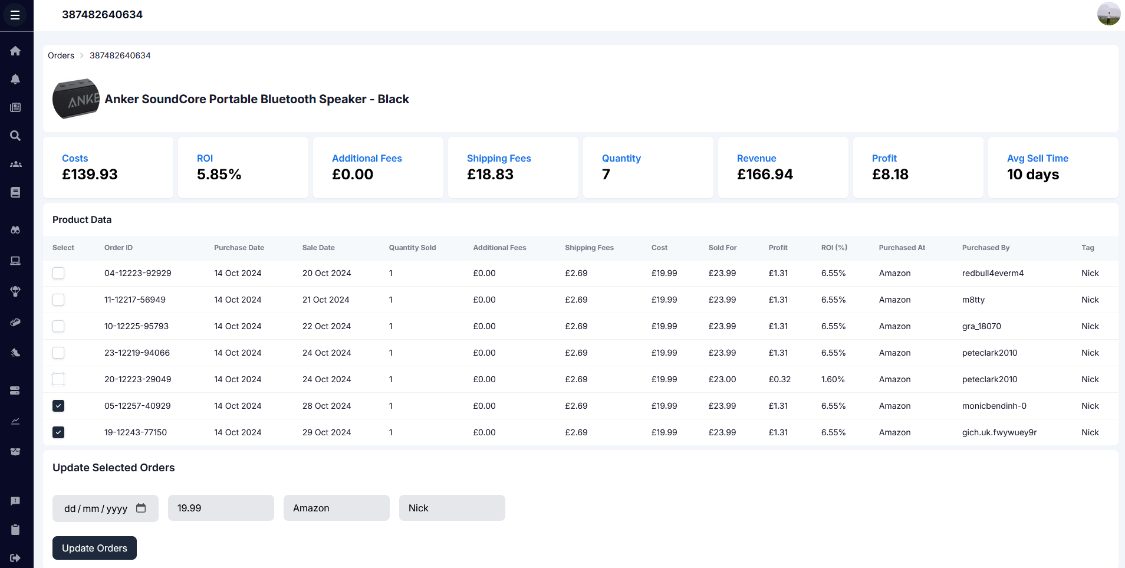Click the parachute box sidebar icon
This screenshot has width=1125, height=568.
[x=15, y=291]
